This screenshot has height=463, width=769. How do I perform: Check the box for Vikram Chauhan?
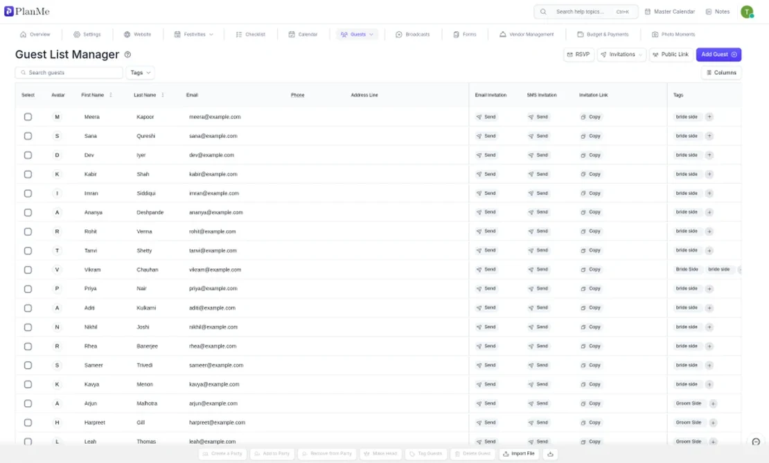pyautogui.click(x=28, y=270)
